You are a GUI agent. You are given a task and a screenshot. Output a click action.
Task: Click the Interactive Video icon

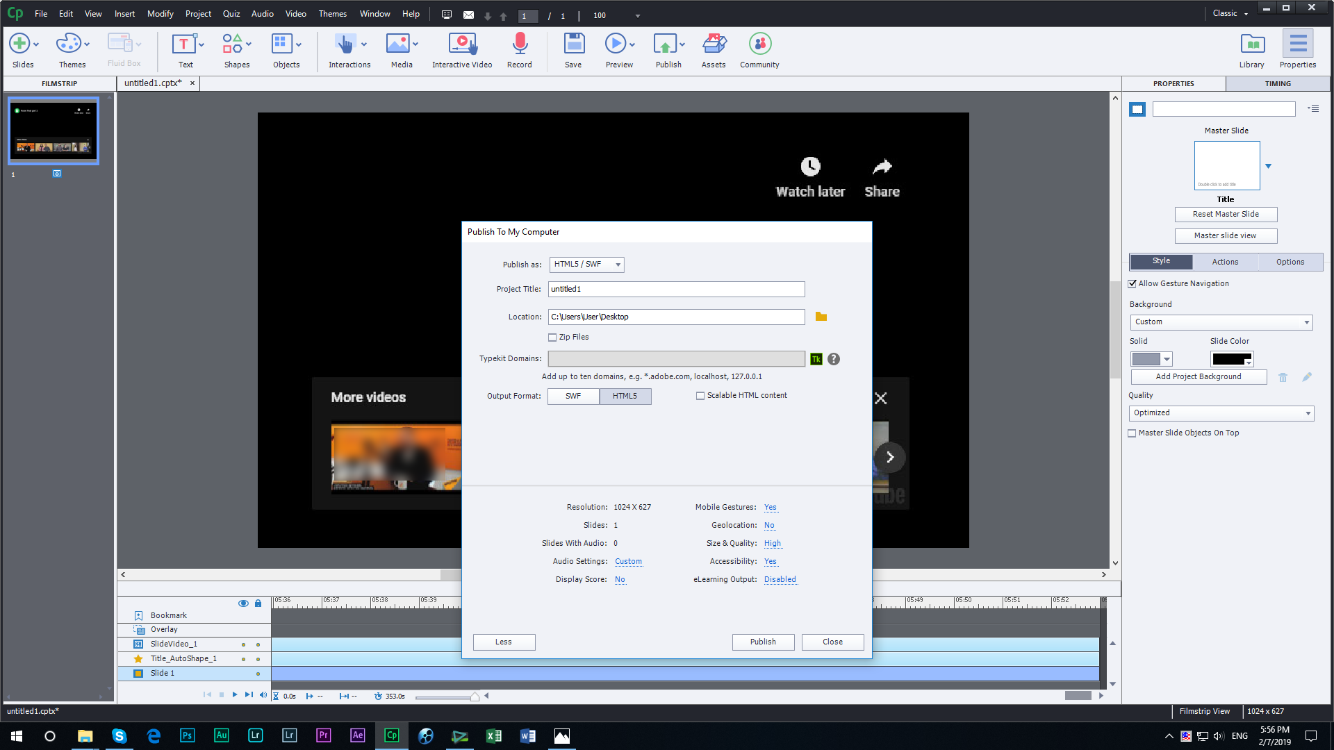click(462, 44)
